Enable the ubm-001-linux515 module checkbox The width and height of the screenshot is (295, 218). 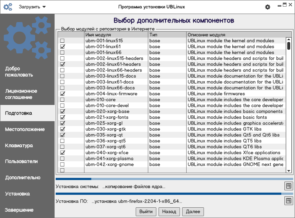click(x=62, y=41)
